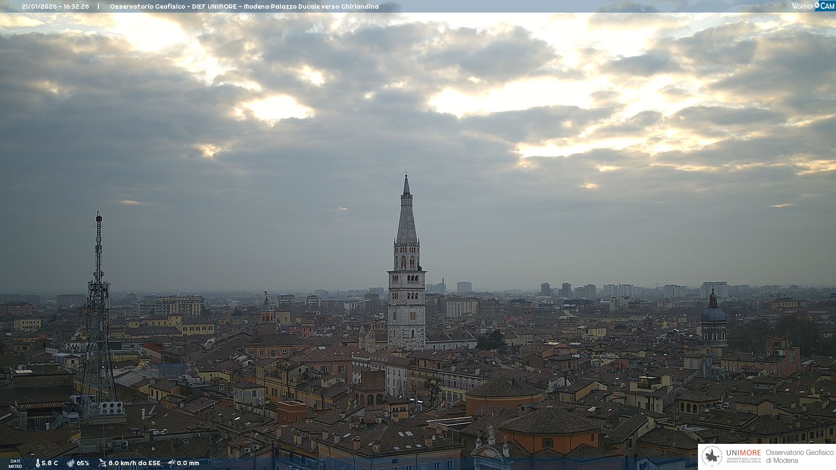
Task: Click the wind speed icon
Action: click(102, 463)
